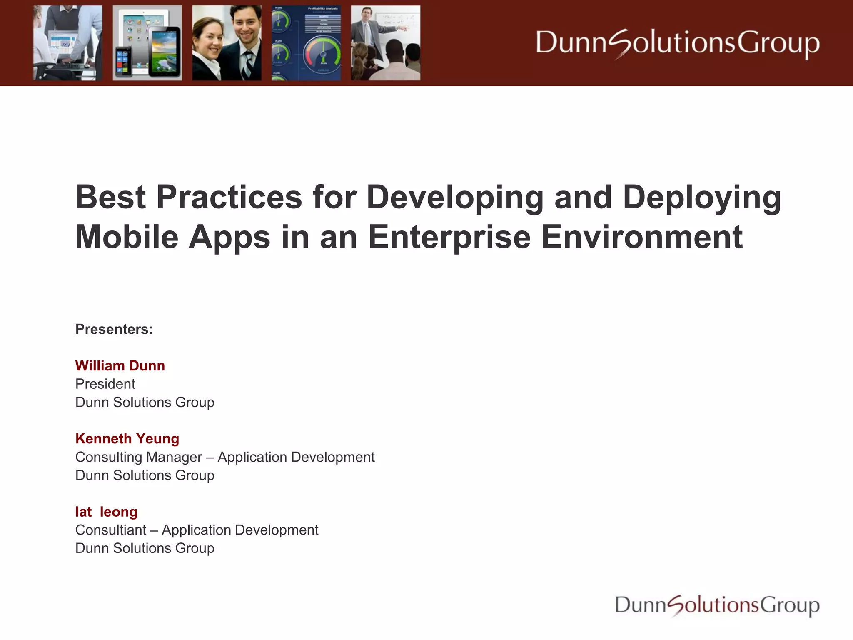Image resolution: width=853 pixels, height=640 pixels.
Task: Click the 'President' title text
Action: (x=105, y=384)
